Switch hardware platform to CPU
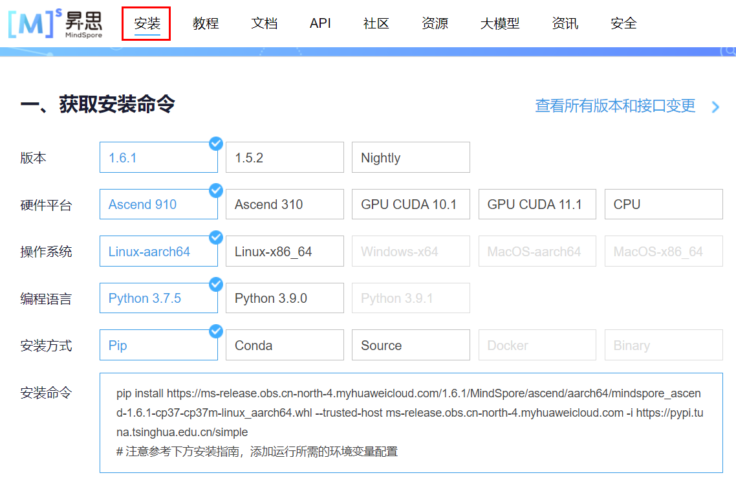 coord(663,204)
